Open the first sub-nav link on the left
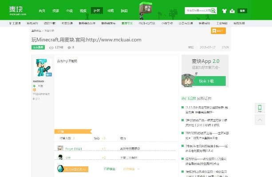Viewport: 272px width, 177px height. [x=15, y=23]
